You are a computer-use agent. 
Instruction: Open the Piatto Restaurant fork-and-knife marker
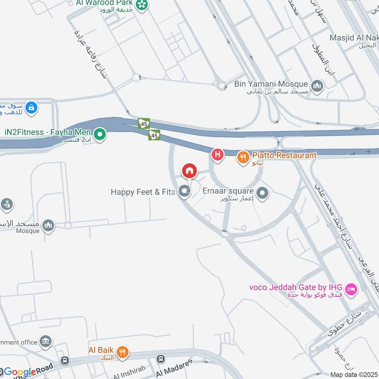(x=243, y=158)
